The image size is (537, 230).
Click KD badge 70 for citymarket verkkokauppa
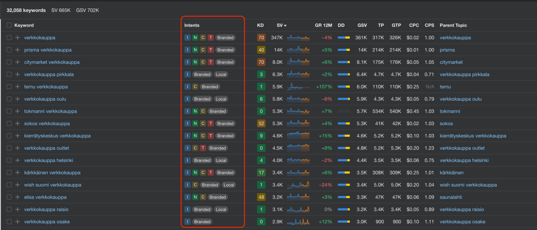click(x=261, y=62)
